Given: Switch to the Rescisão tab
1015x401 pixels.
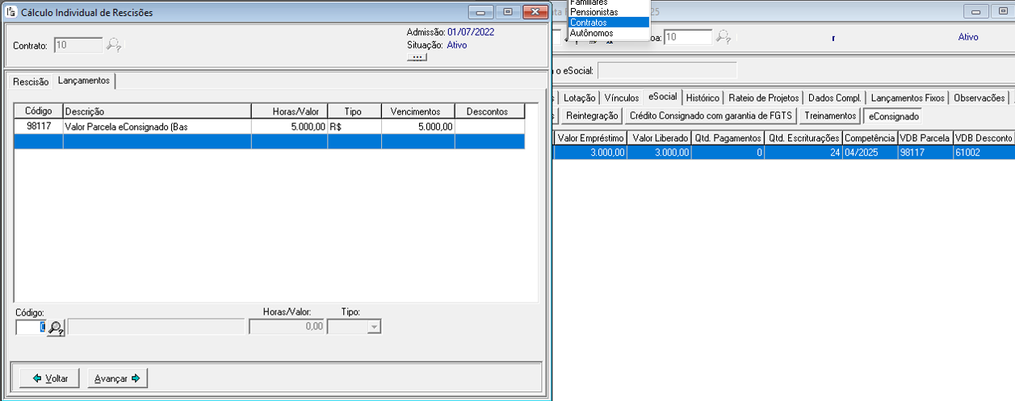Looking at the screenshot, I should click(31, 81).
